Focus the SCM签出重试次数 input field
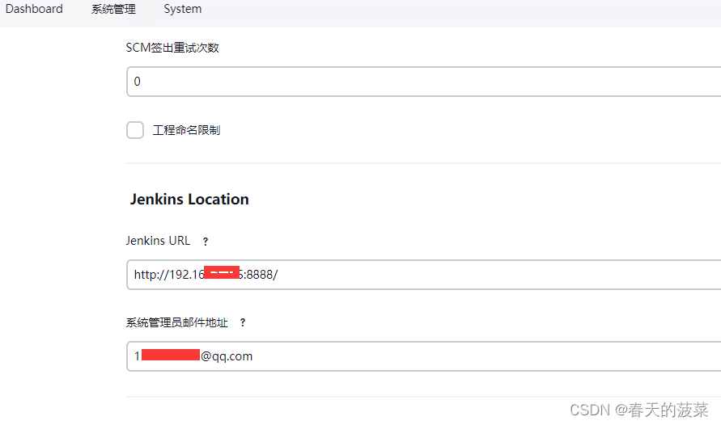 (423, 82)
